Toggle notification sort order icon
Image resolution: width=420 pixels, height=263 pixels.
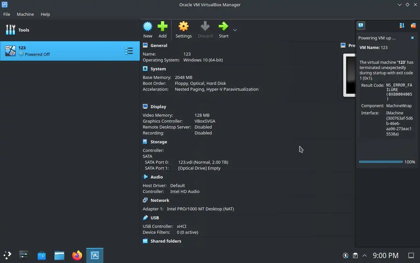pyautogui.click(x=402, y=25)
